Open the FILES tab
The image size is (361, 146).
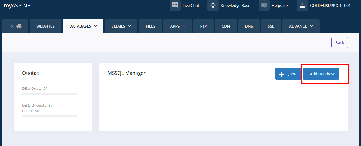[x=150, y=26]
